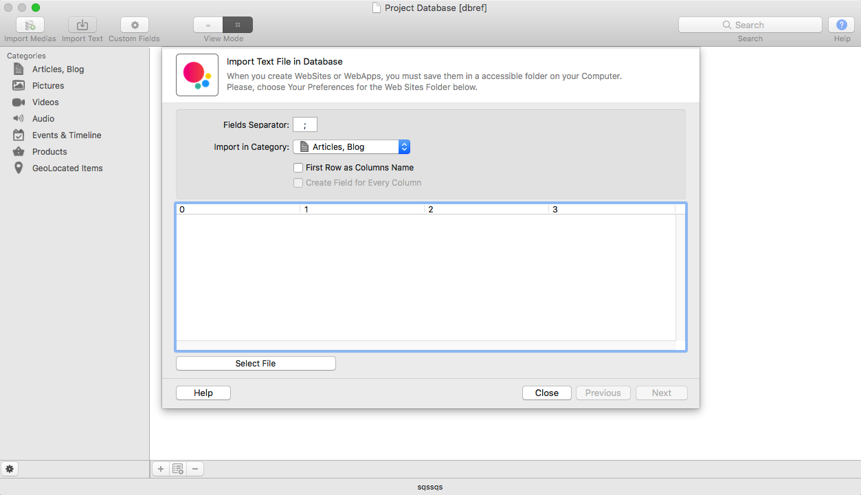This screenshot has width=861, height=495.
Task: Click the Select File button
Action: coord(256,364)
